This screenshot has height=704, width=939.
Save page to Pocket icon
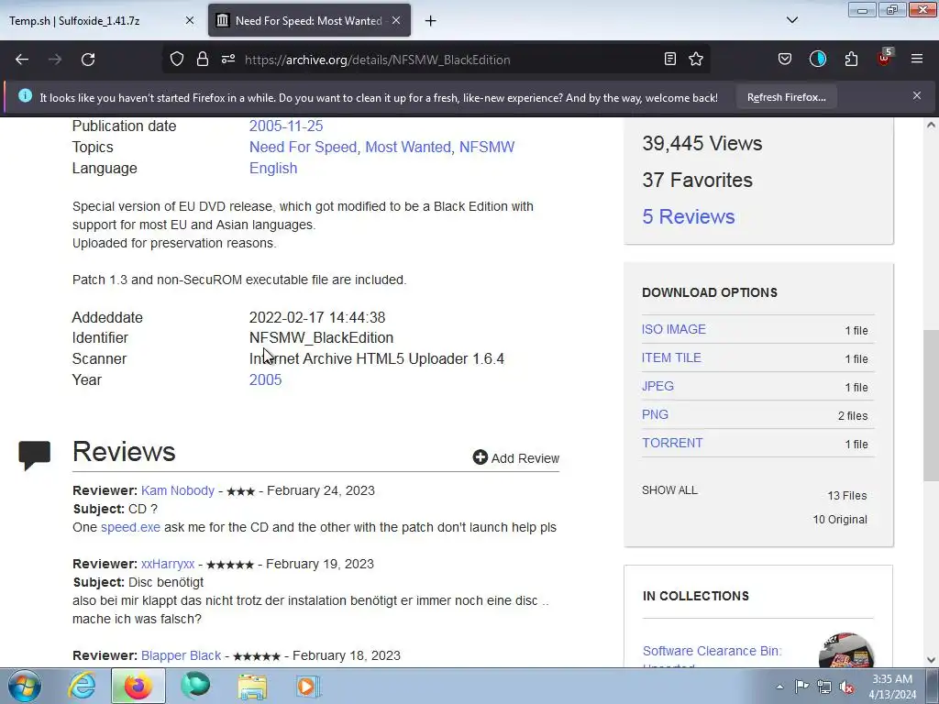pyautogui.click(x=785, y=60)
